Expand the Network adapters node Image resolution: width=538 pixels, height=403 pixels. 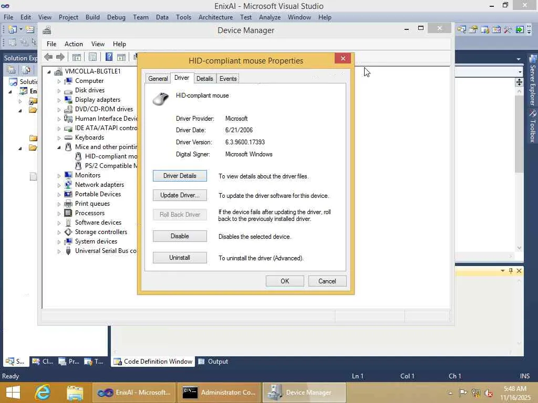tap(59, 185)
